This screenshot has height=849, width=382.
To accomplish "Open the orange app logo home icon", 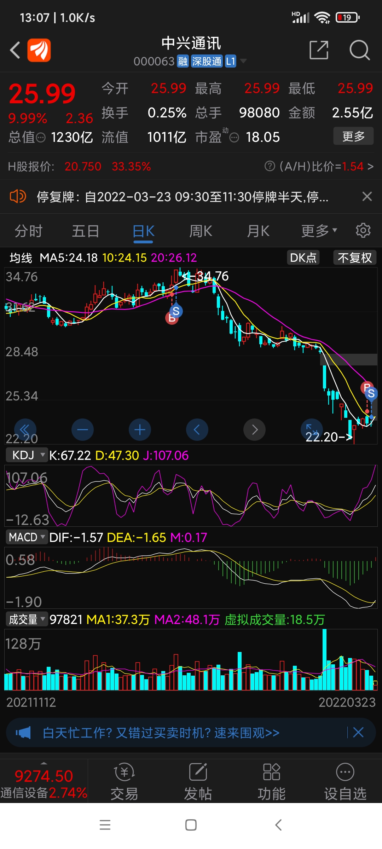I will point(39,50).
